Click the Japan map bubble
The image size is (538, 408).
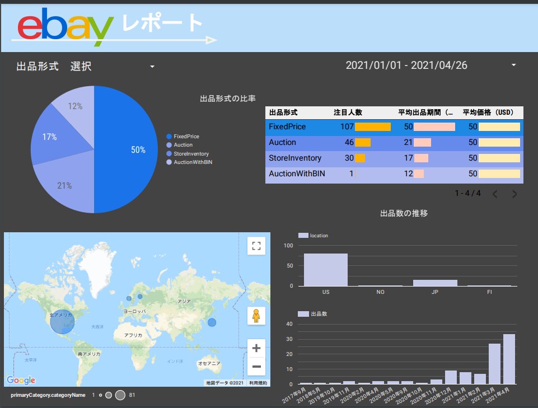(212, 322)
